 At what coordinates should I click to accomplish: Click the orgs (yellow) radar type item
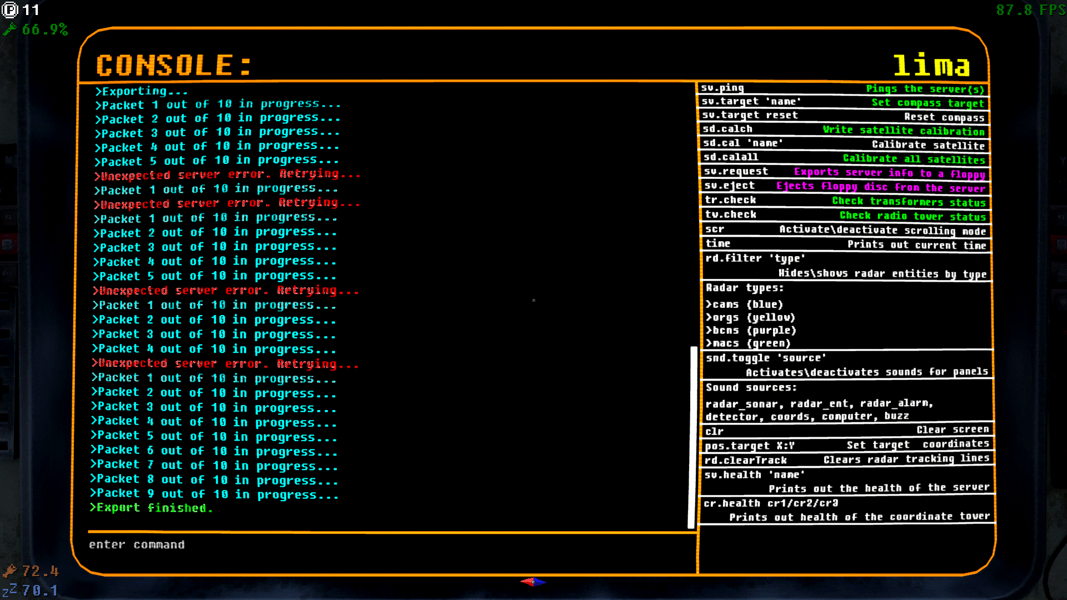pos(750,318)
